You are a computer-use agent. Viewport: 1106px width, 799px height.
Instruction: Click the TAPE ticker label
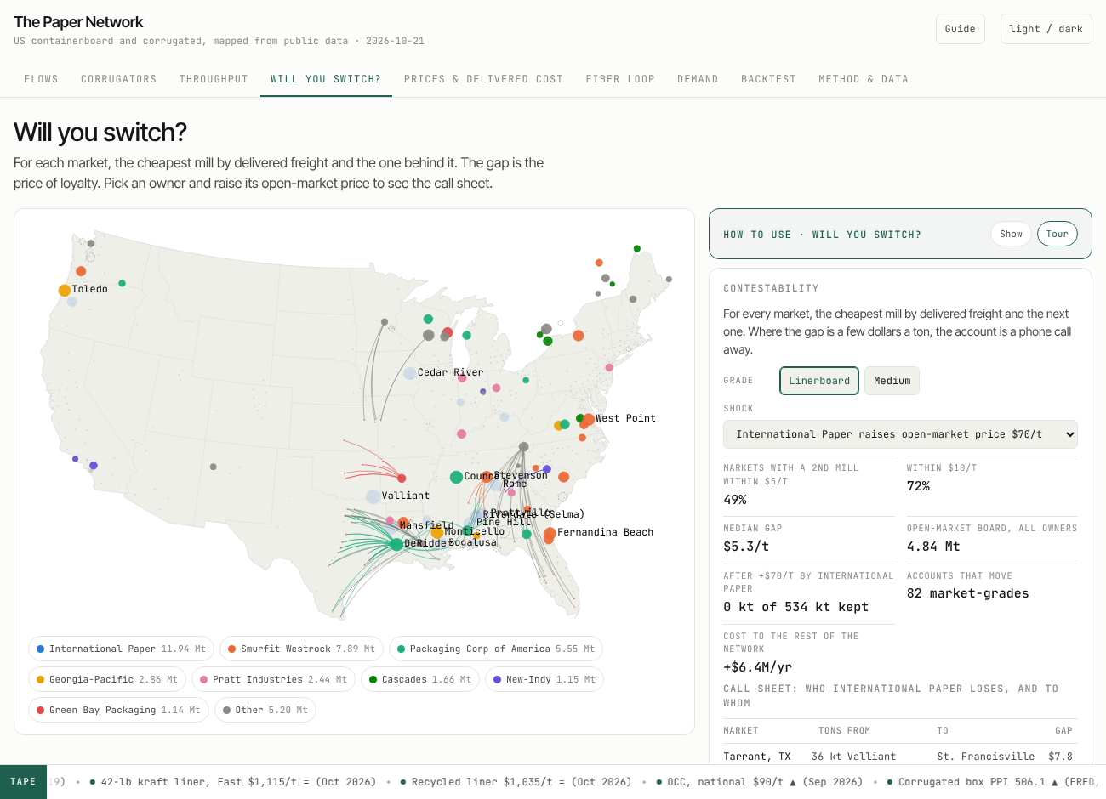coord(23,782)
